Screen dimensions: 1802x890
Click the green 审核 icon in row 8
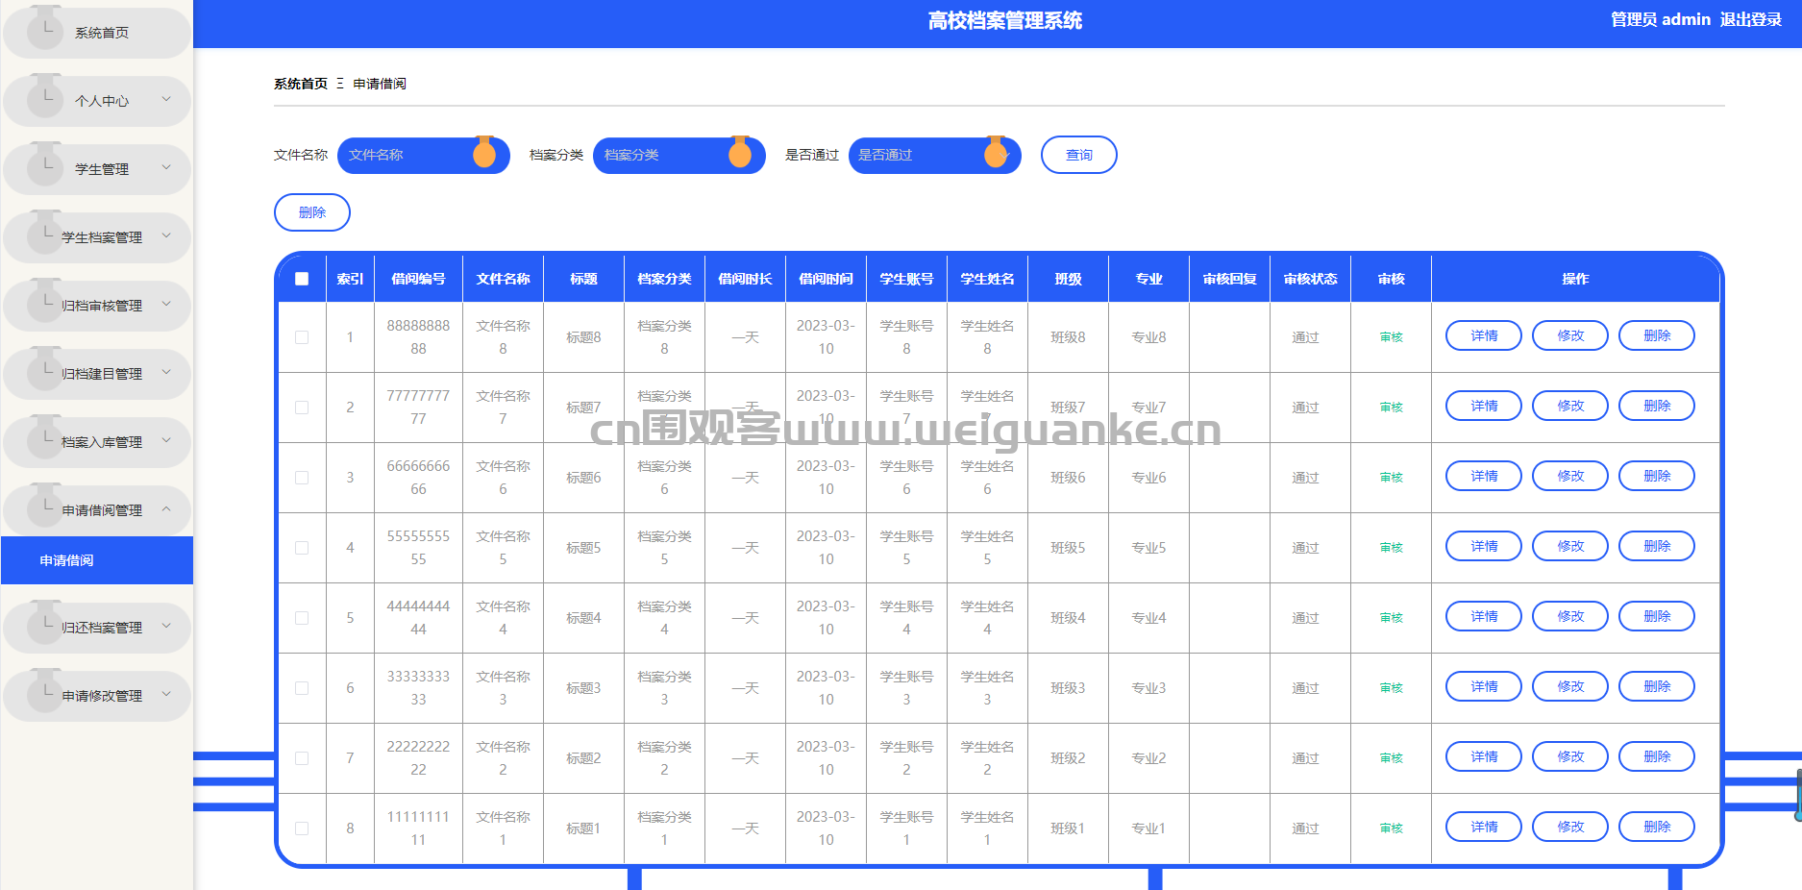coord(1391,828)
